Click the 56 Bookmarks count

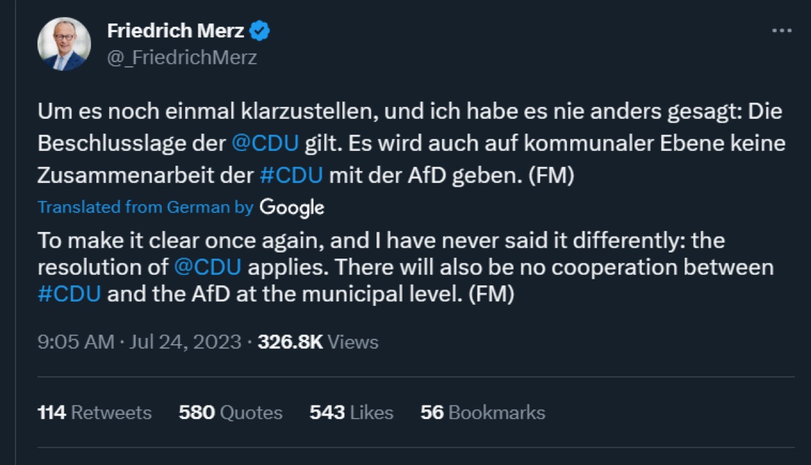[482, 413]
